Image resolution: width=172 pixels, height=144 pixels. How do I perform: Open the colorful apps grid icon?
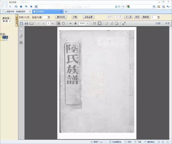click(x=159, y=6)
